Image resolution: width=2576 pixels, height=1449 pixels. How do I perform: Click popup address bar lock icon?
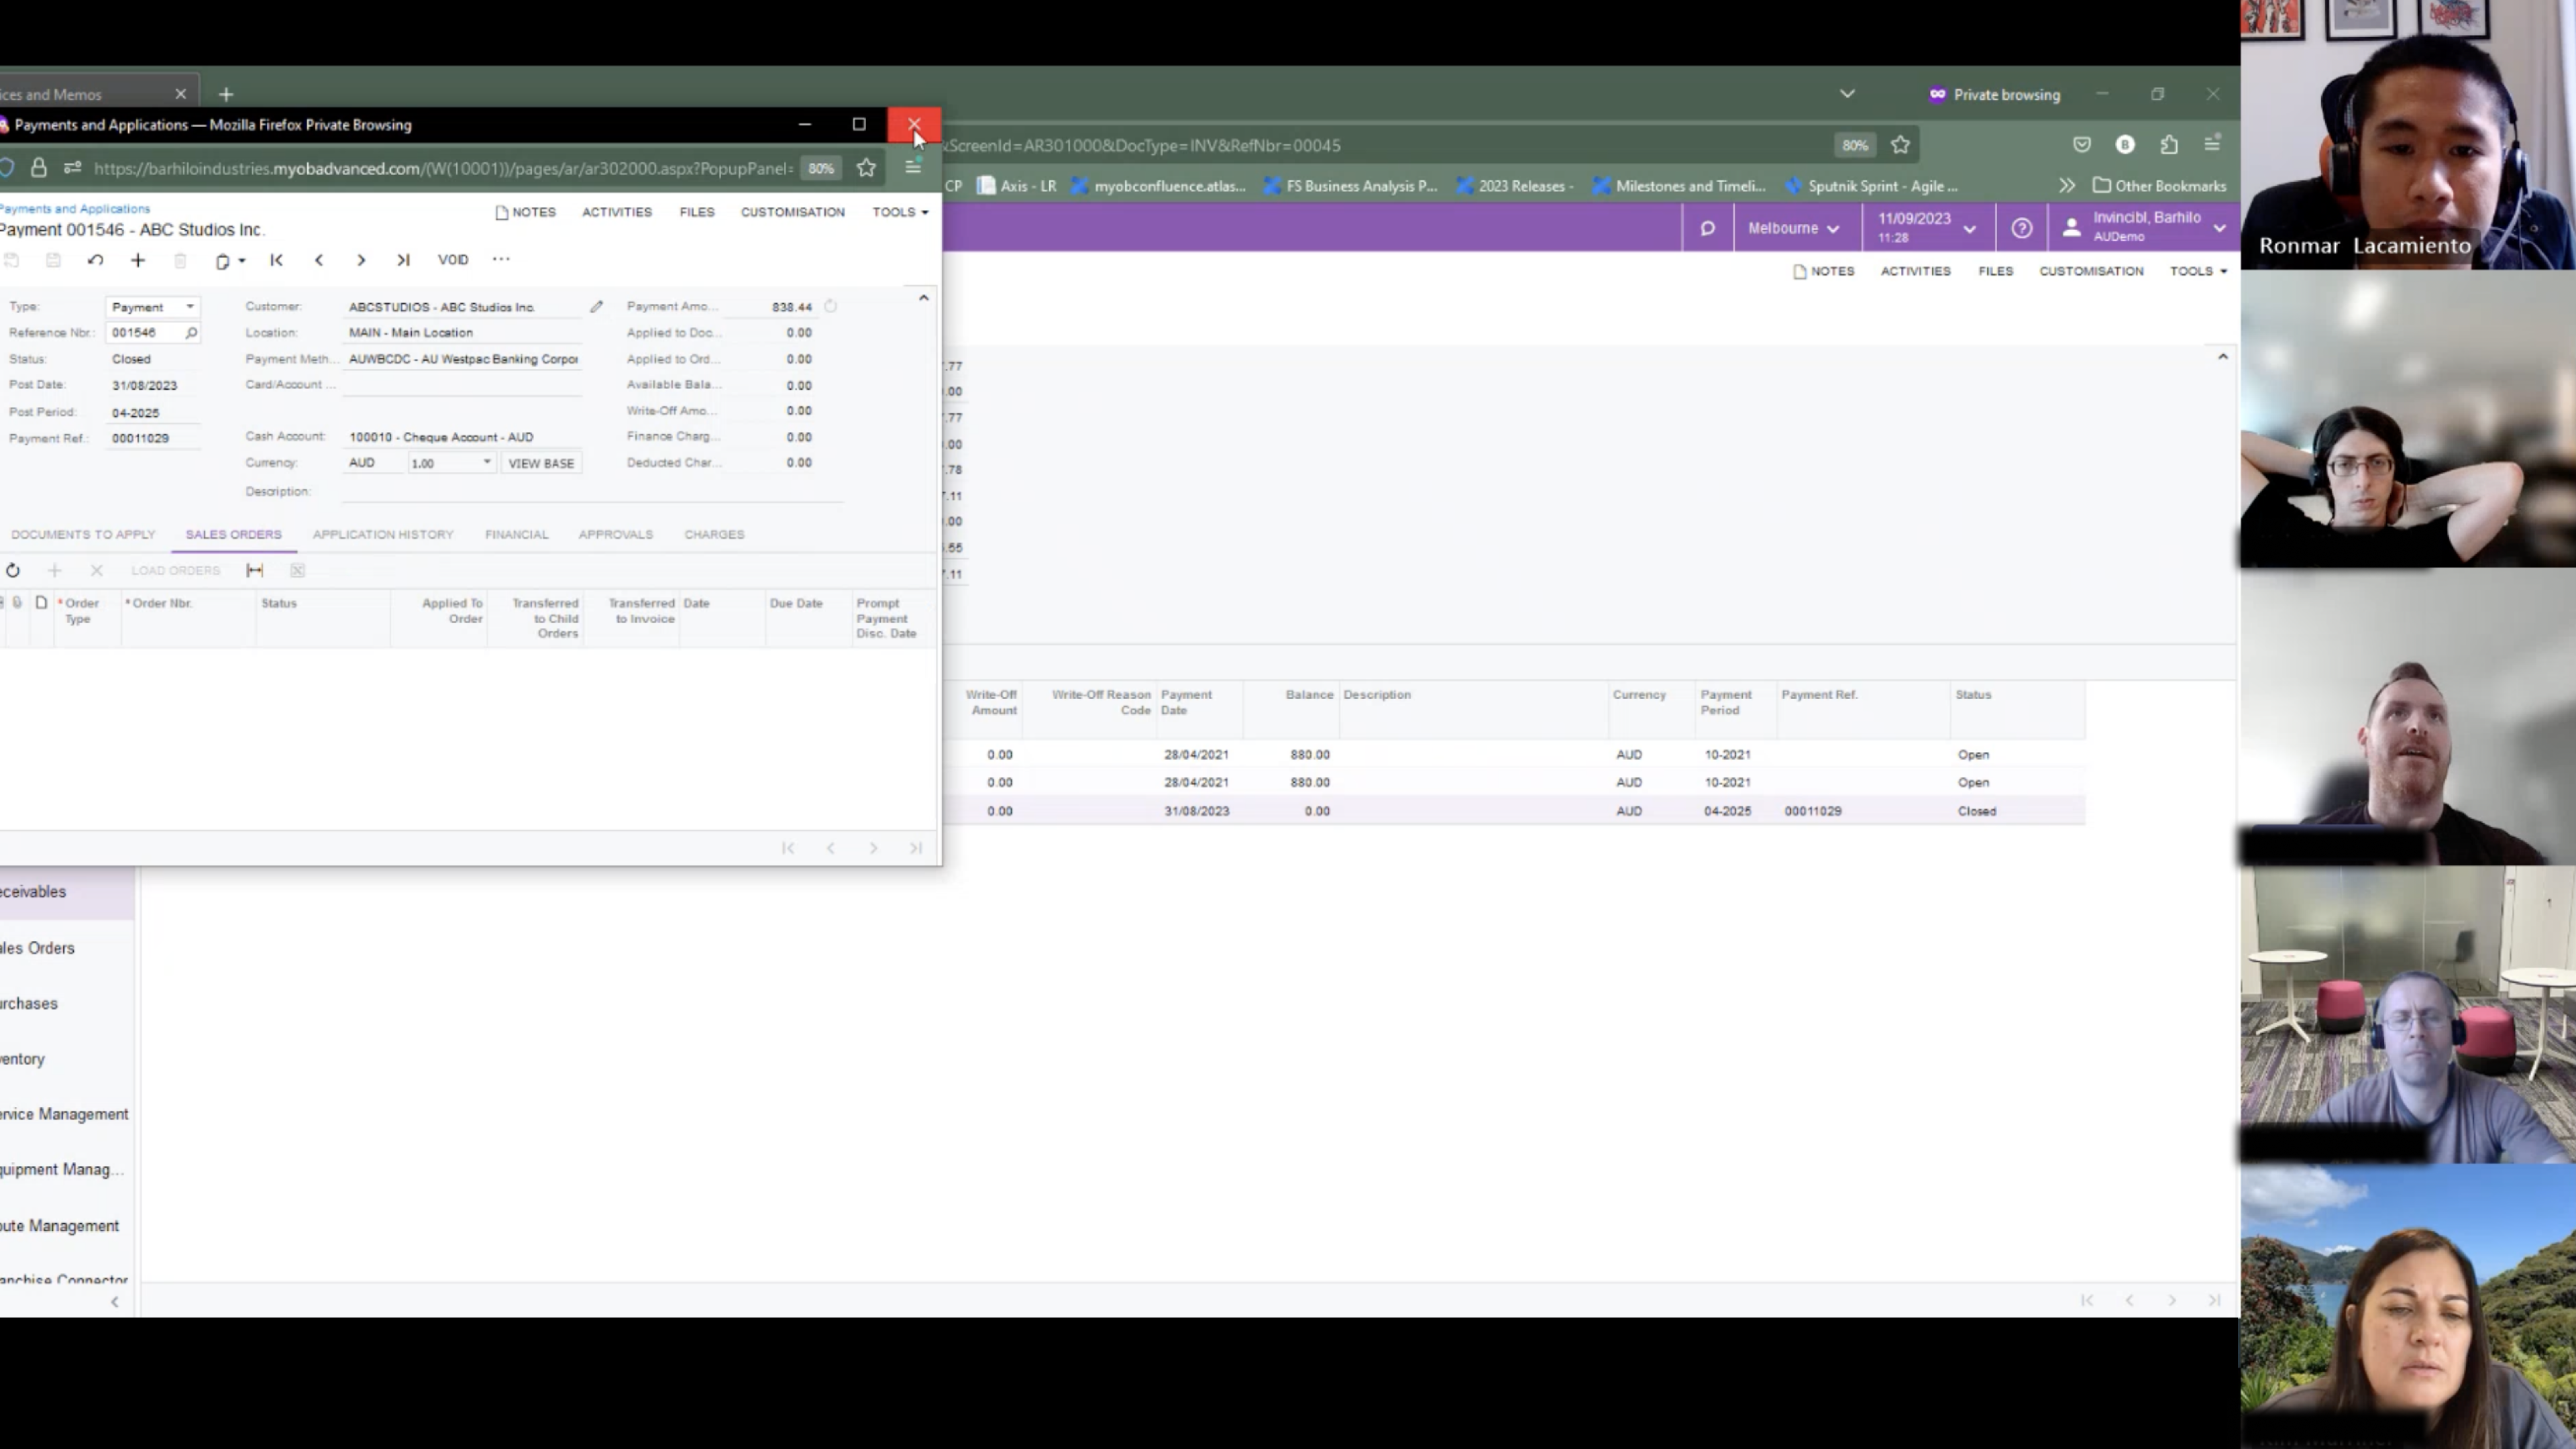click(x=39, y=168)
